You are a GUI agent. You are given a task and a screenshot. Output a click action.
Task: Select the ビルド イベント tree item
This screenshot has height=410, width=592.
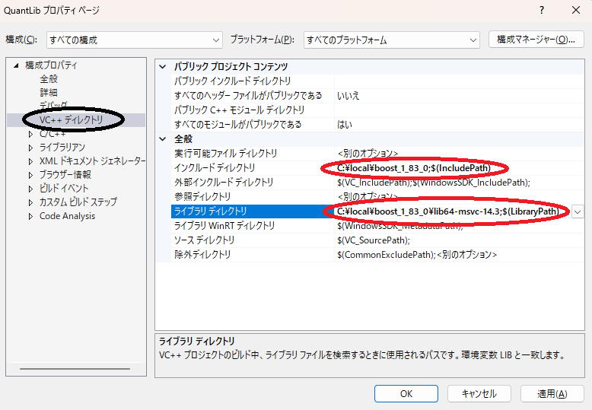click(x=64, y=189)
